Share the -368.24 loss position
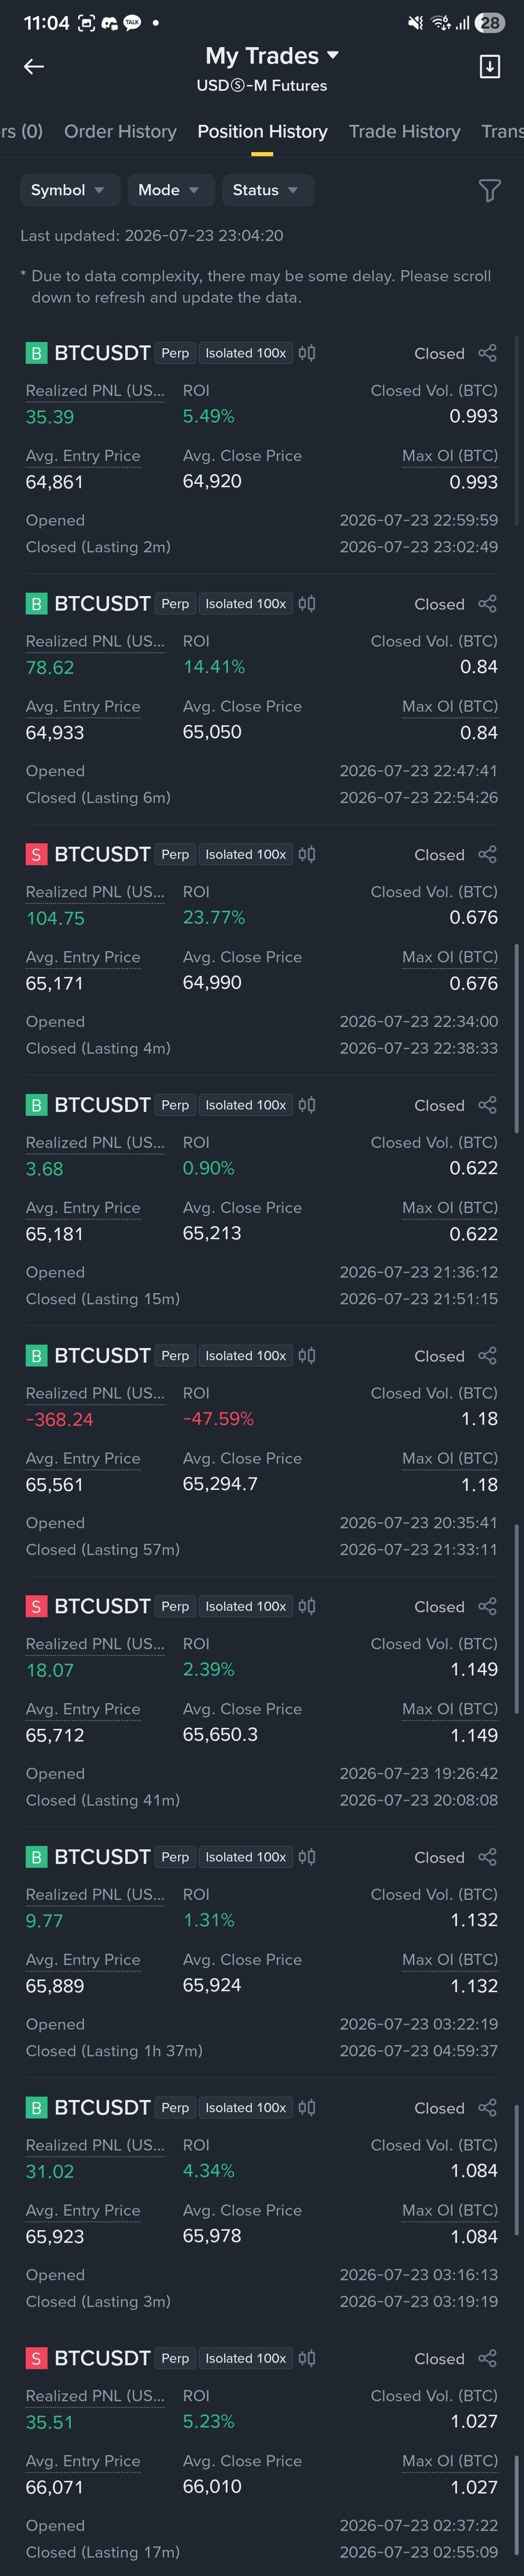524x2576 pixels. coord(487,1355)
